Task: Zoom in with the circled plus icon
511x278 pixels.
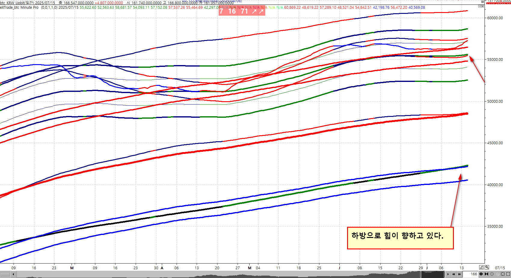Action: (492, 274)
